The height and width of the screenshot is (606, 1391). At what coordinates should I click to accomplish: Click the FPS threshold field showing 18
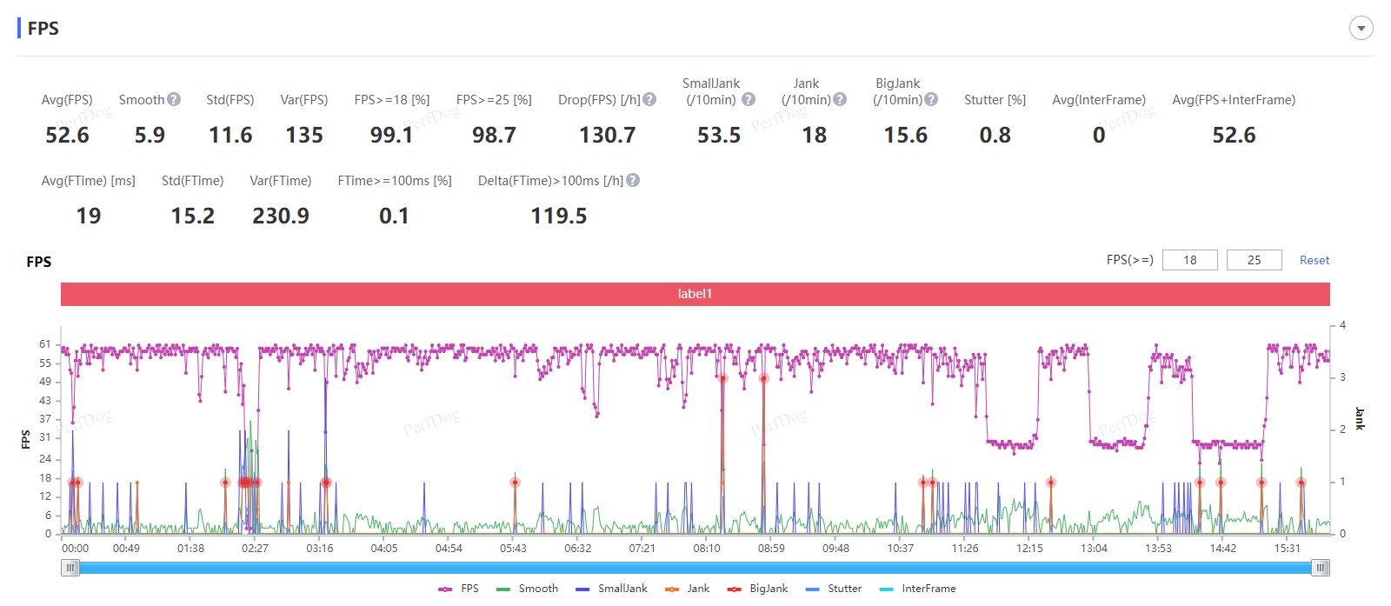[x=1189, y=260]
